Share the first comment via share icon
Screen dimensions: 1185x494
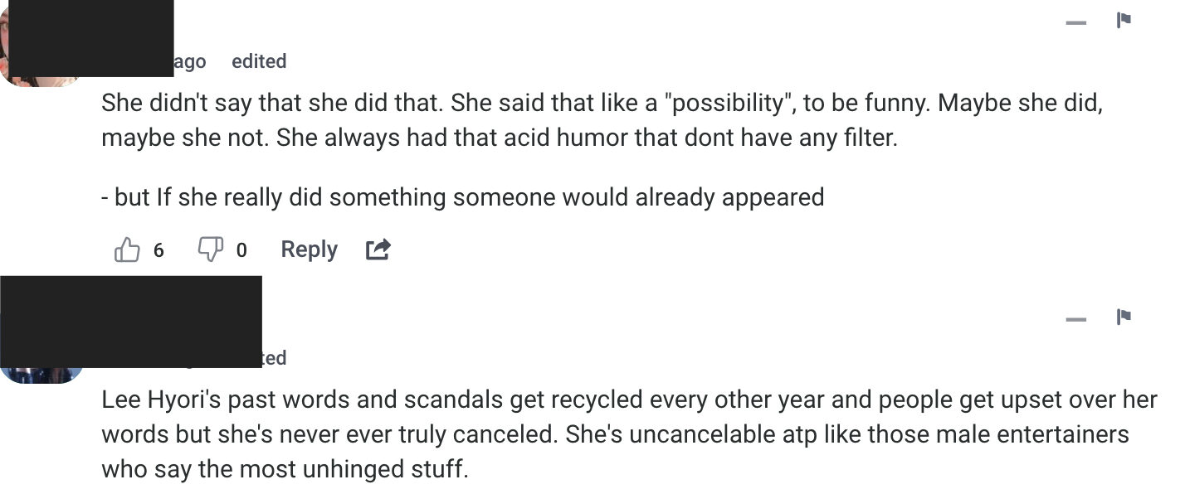(378, 249)
